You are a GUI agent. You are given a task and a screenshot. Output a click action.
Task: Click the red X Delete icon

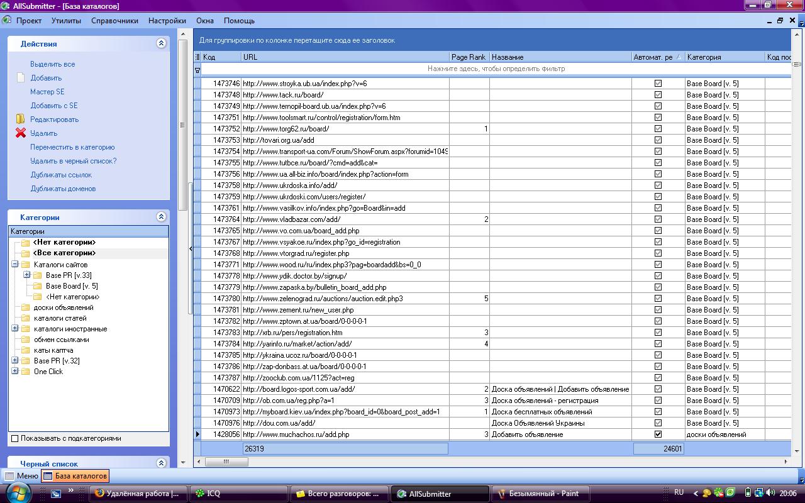(x=20, y=133)
